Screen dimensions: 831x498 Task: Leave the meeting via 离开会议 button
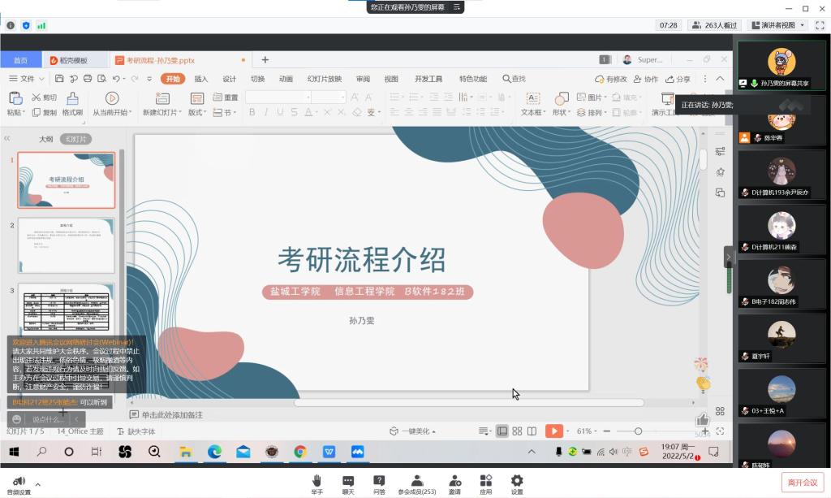click(x=803, y=482)
